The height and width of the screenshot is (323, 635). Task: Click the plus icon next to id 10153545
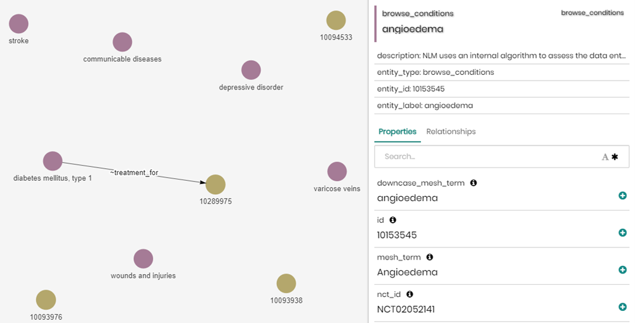click(622, 233)
